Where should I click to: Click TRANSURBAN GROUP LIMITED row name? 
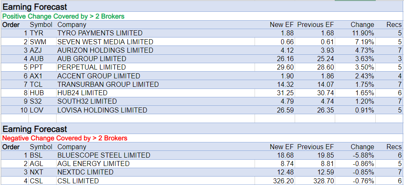[x=108, y=84]
